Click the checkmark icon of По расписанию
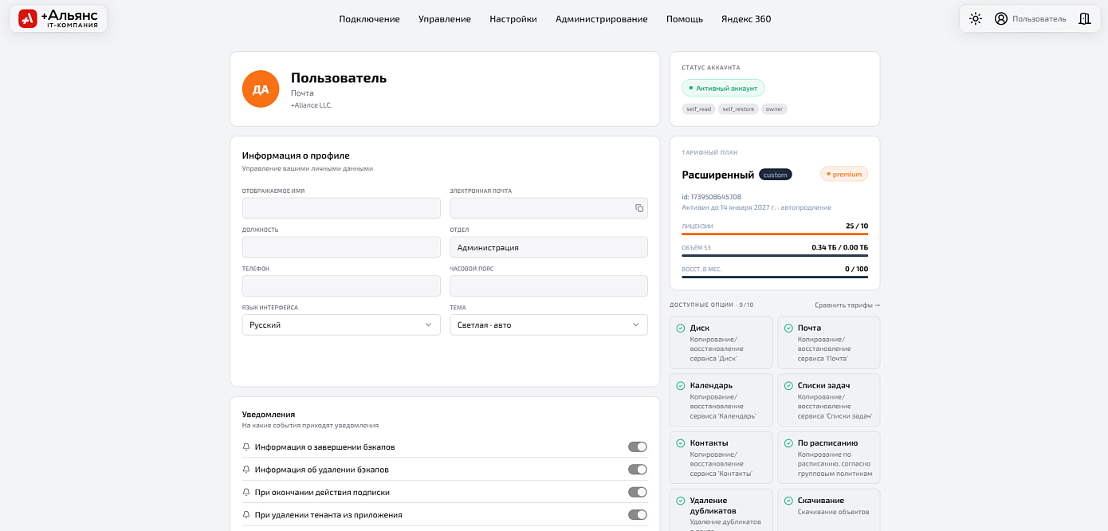Screen dimensions: 1108x531 [x=788, y=442]
